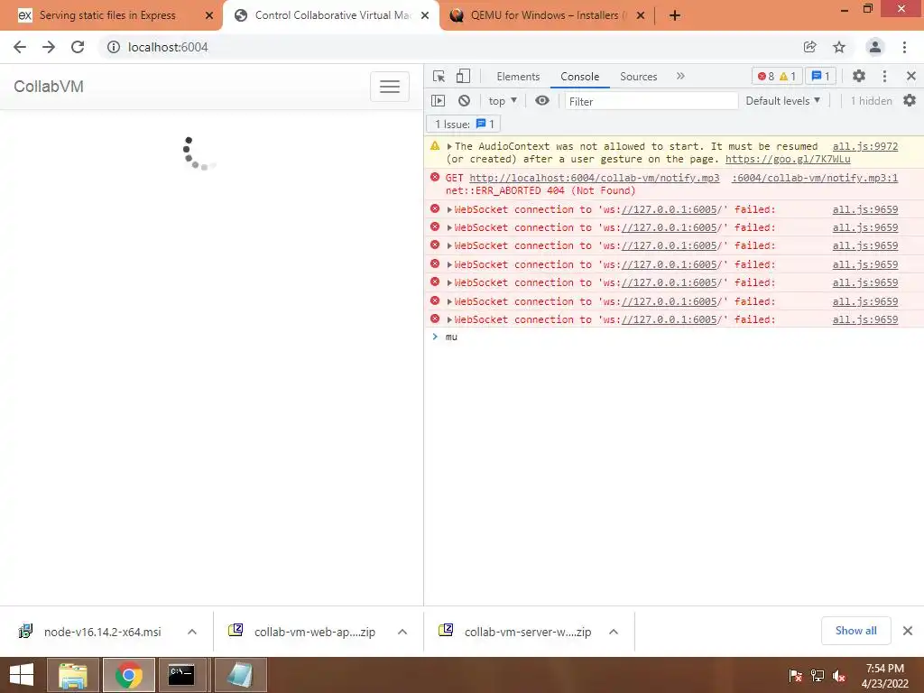This screenshot has height=693, width=924.
Task: Activate DevTools inspect element picker
Action: pyautogui.click(x=439, y=76)
